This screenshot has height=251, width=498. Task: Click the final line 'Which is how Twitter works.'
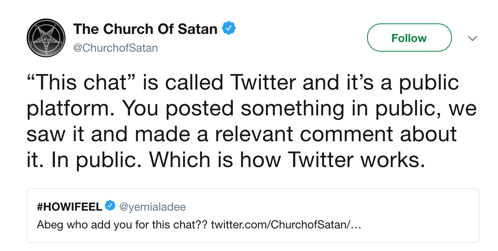(287, 160)
